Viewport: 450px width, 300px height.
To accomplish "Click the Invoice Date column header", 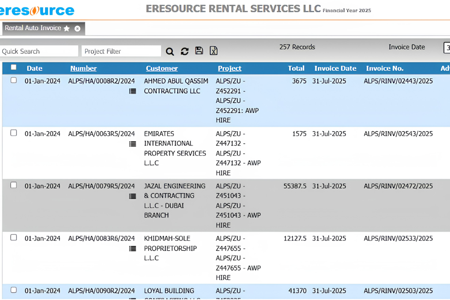I will 335,68.
